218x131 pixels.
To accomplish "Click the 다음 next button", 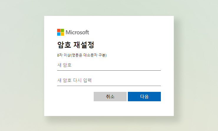I will [x=144, y=97].
